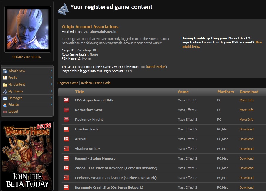Click the What's New sidebar icon
This screenshot has height=191, width=266.
coord(5,71)
